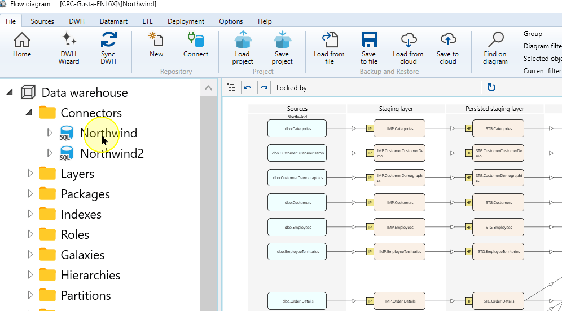Expand the Roles folder

tap(30, 234)
